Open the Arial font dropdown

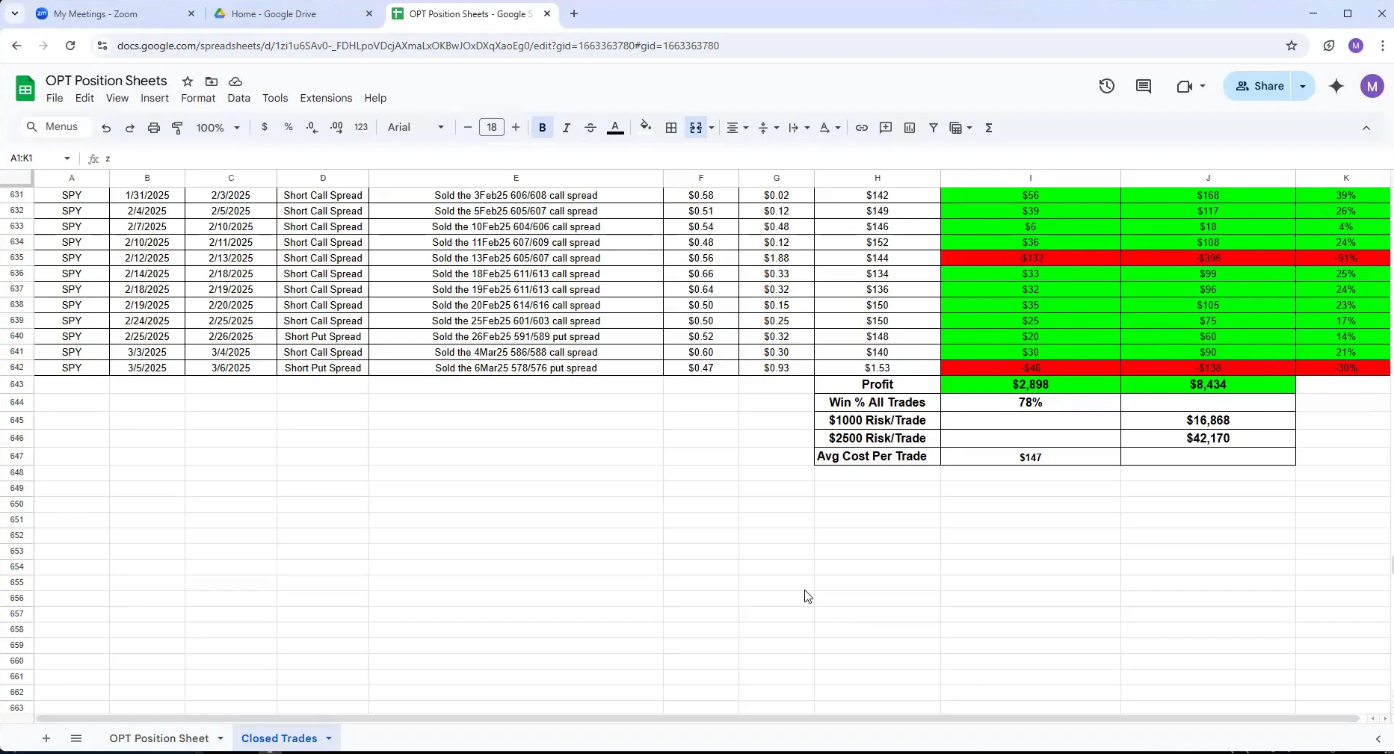click(416, 128)
